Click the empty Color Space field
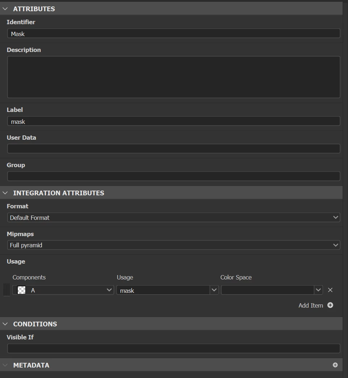The height and width of the screenshot is (378, 348). tap(268, 290)
